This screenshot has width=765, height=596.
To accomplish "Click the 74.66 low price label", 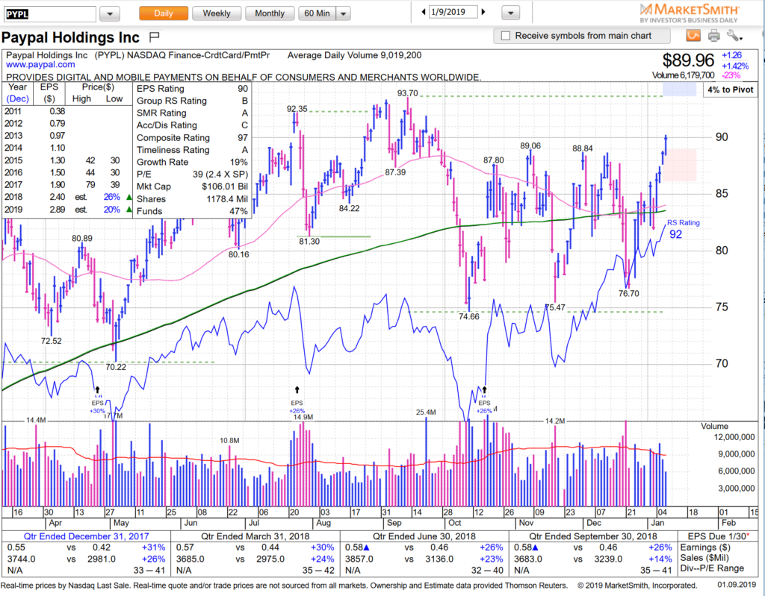I will click(469, 317).
